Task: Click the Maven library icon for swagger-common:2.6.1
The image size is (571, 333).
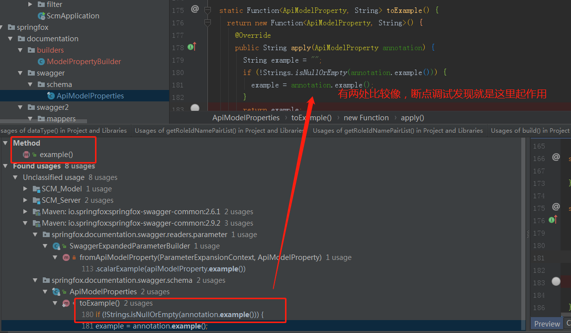Action: point(36,211)
